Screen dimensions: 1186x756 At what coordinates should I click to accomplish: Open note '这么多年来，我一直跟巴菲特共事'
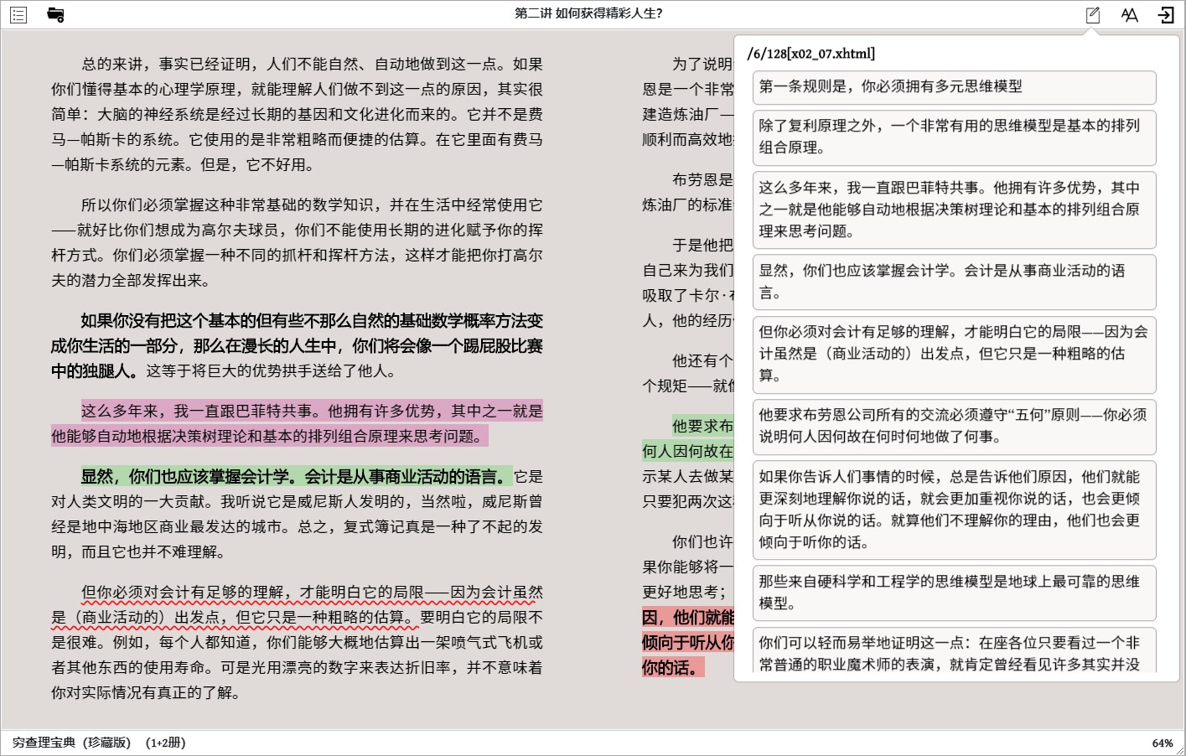click(954, 210)
